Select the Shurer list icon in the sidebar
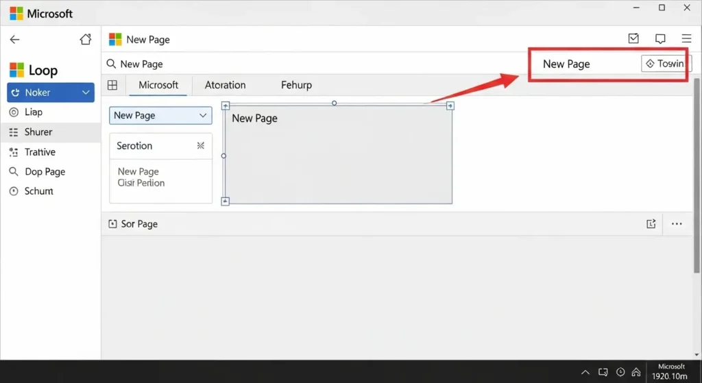 tap(14, 132)
